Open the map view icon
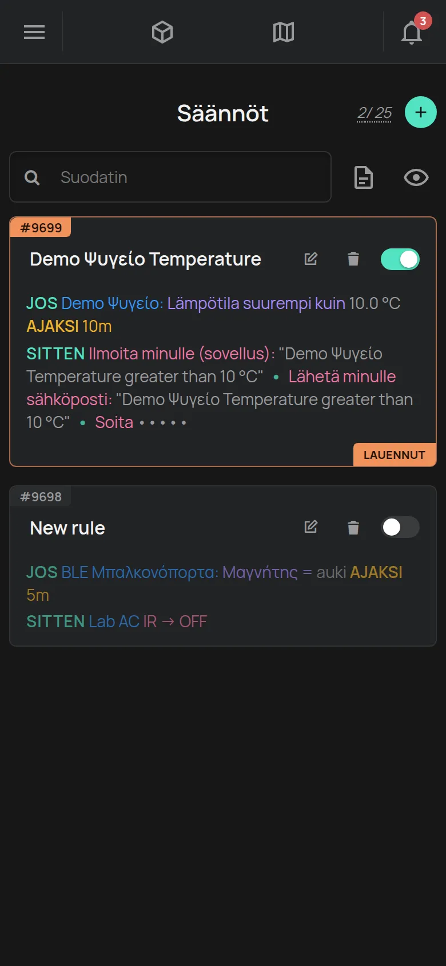The width and height of the screenshot is (446, 966). coord(284,32)
